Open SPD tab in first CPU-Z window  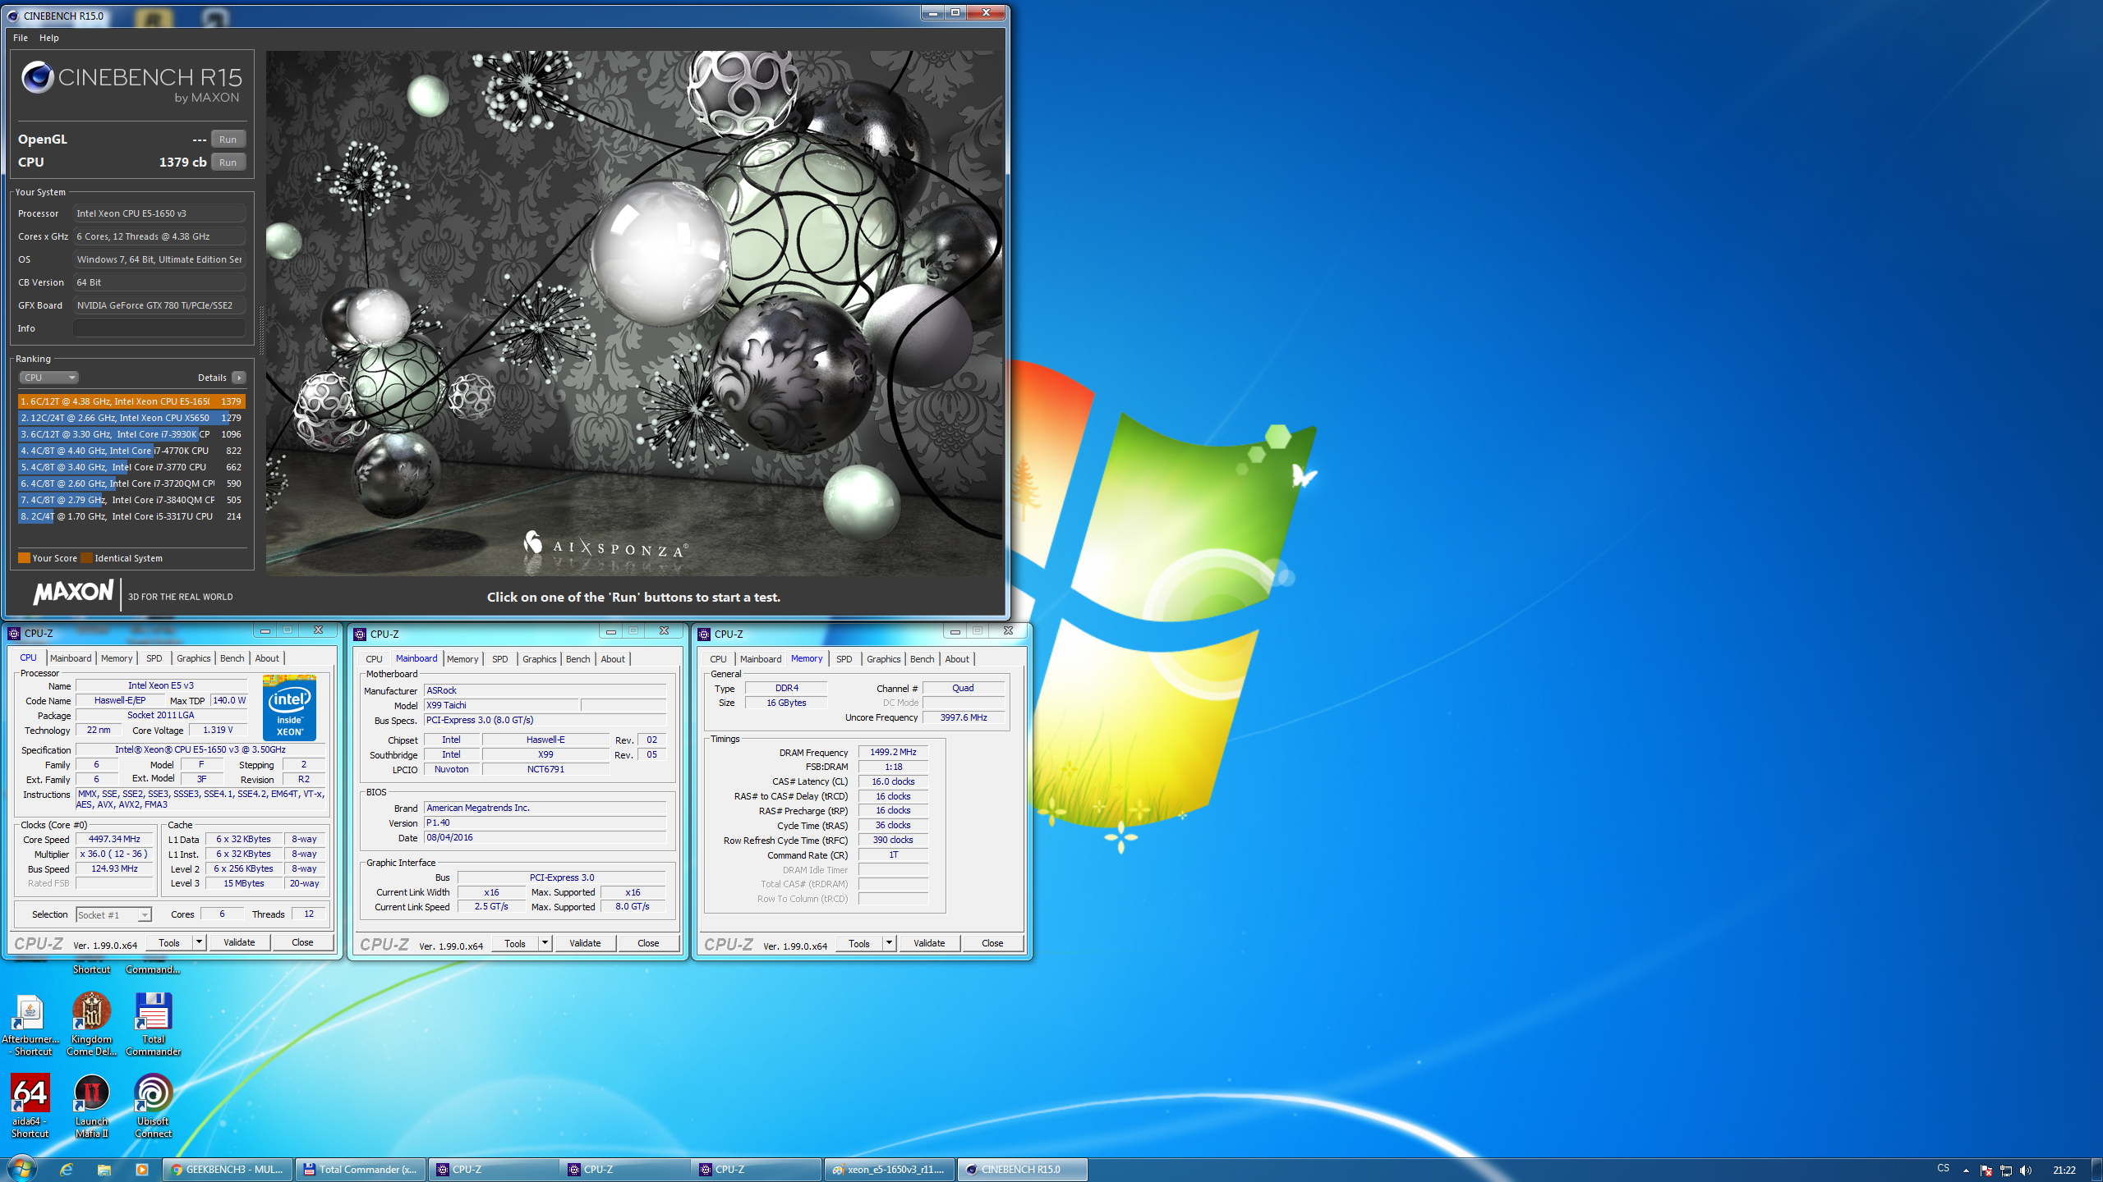[154, 658]
